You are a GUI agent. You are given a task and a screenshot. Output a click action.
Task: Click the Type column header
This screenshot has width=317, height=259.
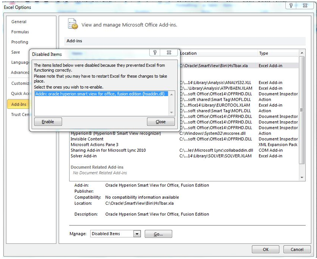tap(263, 53)
